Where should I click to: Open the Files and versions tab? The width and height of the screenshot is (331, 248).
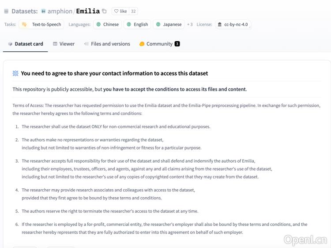tap(107, 44)
